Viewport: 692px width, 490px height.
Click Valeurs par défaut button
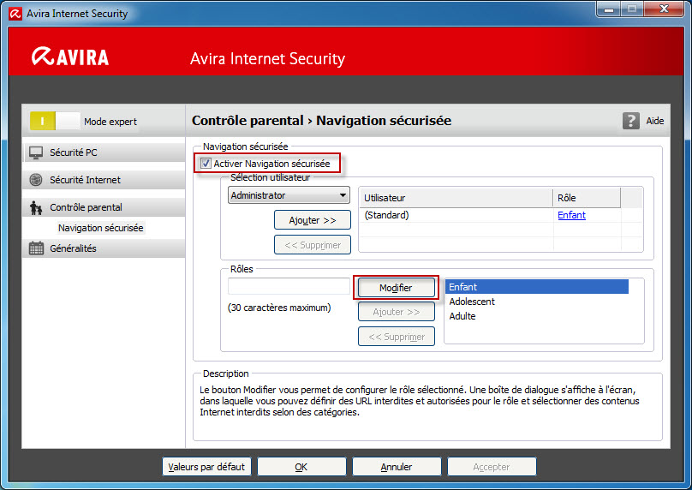(x=206, y=467)
